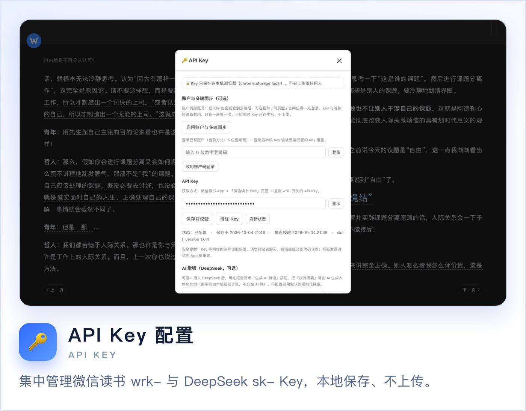526x411 pixels.
Task: Click the 集中管理微信读书 description line
Action: [x=226, y=381]
